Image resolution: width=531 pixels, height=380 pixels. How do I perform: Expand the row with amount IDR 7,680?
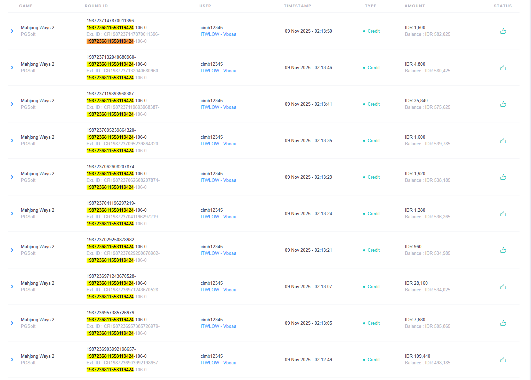pos(12,323)
